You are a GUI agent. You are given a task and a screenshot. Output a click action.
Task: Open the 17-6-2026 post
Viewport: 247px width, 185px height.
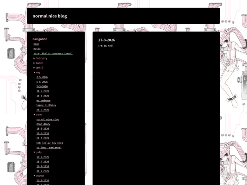coord(43,133)
